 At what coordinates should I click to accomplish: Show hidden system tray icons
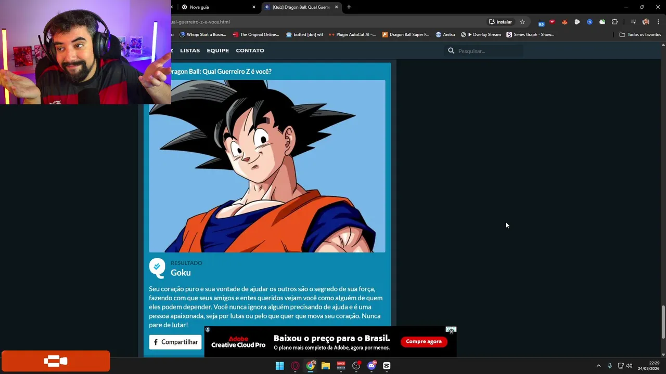598,366
